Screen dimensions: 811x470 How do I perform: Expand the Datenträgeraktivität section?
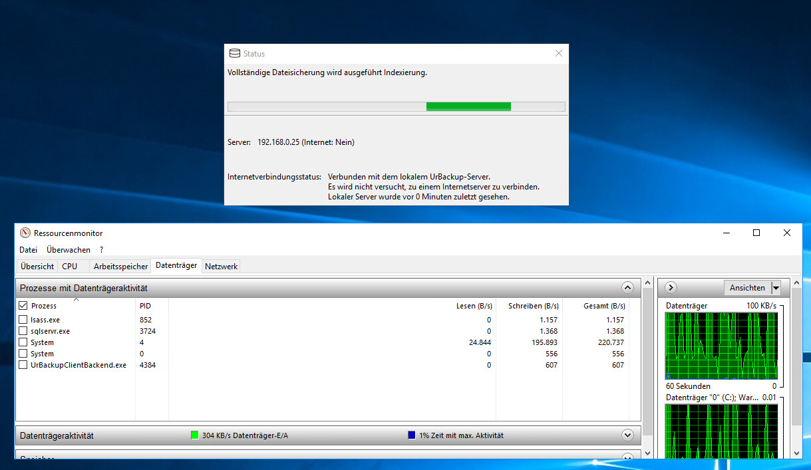click(x=627, y=435)
